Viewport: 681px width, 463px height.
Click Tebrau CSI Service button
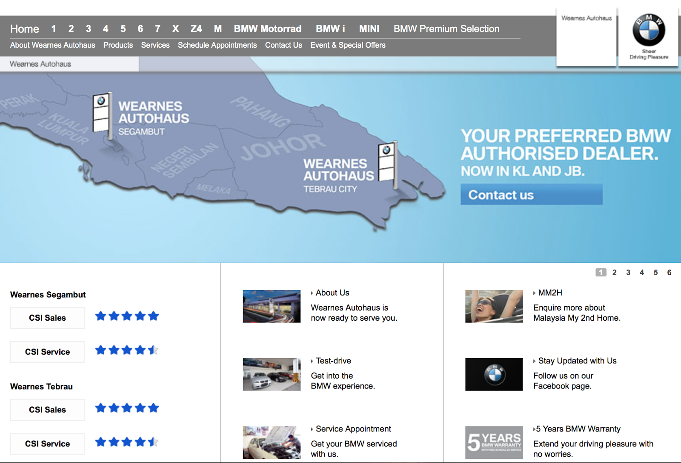(x=48, y=444)
